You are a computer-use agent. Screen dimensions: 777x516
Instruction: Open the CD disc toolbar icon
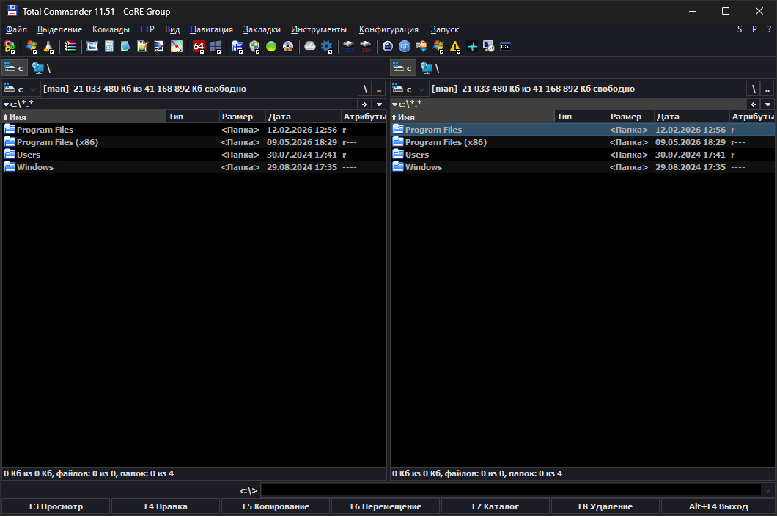coord(288,47)
